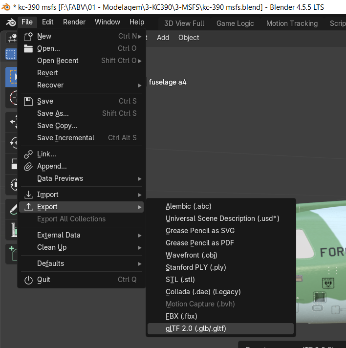Export Grease Pencil as SVG
346x348 pixels.
tap(220, 231)
